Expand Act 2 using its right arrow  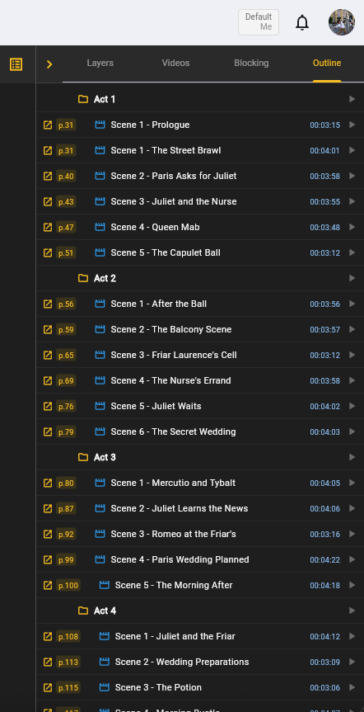352,278
